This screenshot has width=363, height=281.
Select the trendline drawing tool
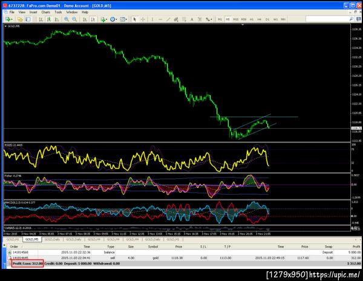168,19
